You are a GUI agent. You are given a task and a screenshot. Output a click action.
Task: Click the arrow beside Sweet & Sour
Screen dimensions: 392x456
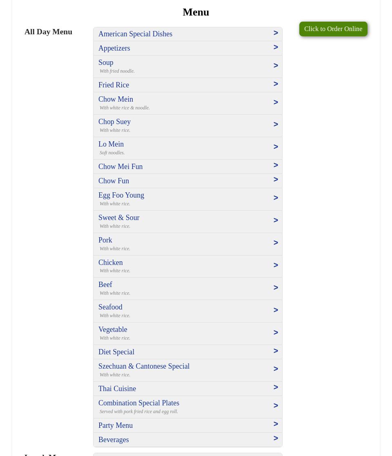pos(276,220)
